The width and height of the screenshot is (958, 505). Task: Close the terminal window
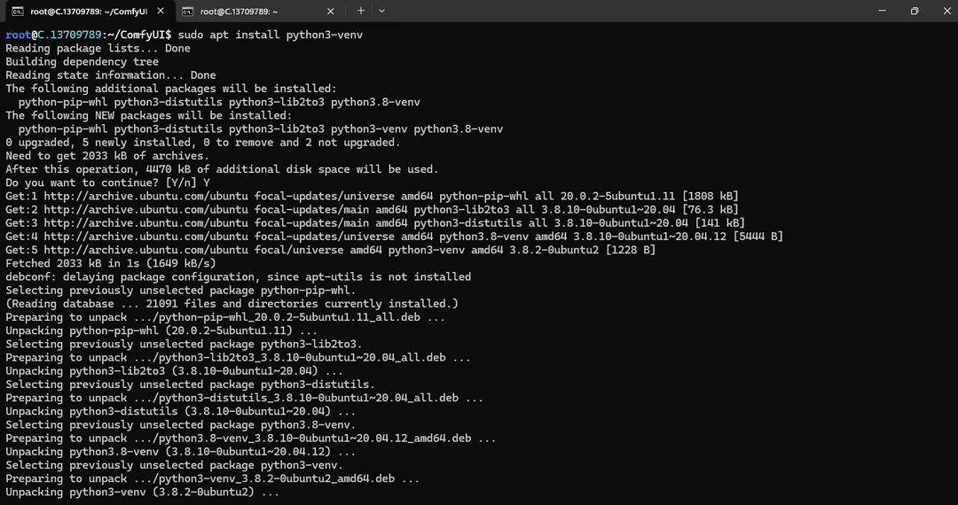coord(946,11)
